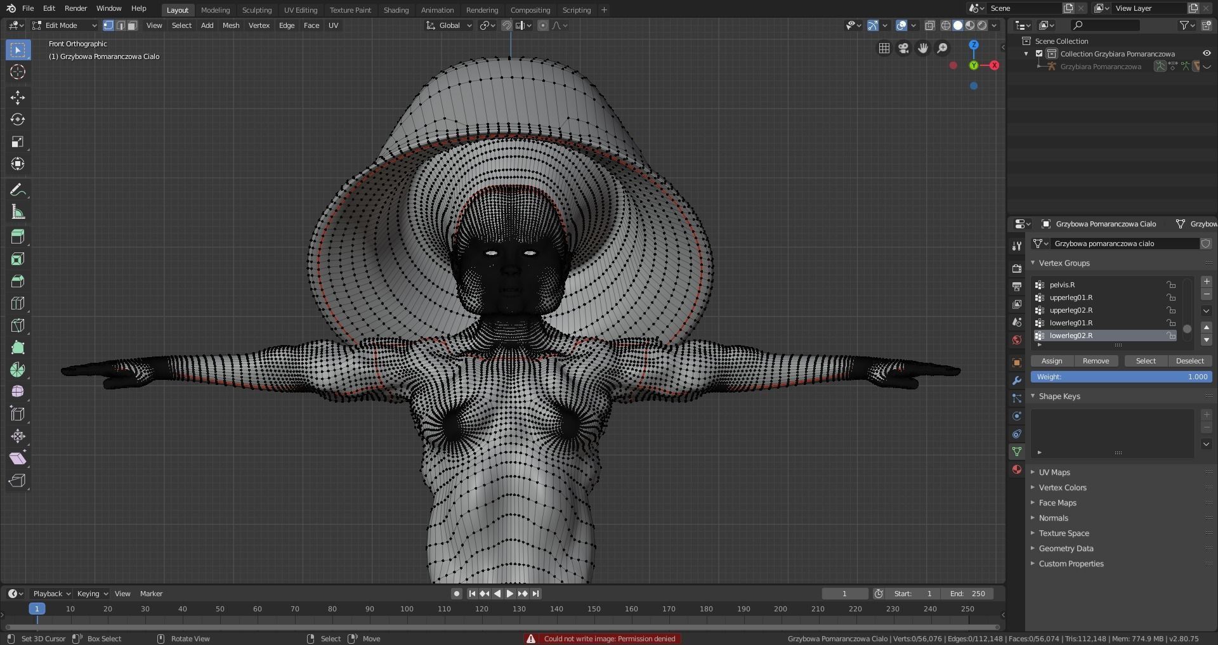The image size is (1218, 645).
Task: Expand the UV Maps panel
Action: tap(1033, 472)
